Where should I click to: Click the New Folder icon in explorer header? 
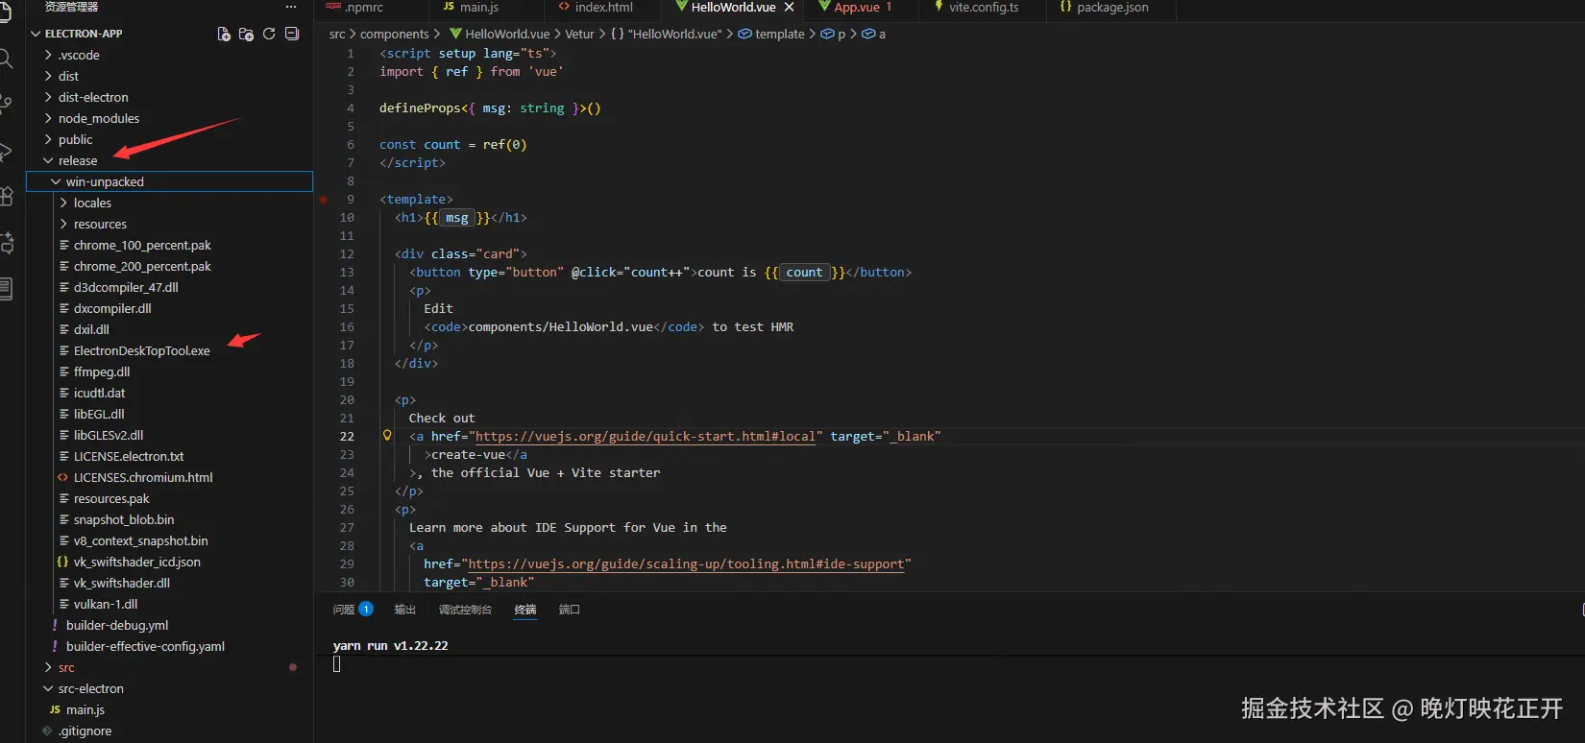click(246, 34)
